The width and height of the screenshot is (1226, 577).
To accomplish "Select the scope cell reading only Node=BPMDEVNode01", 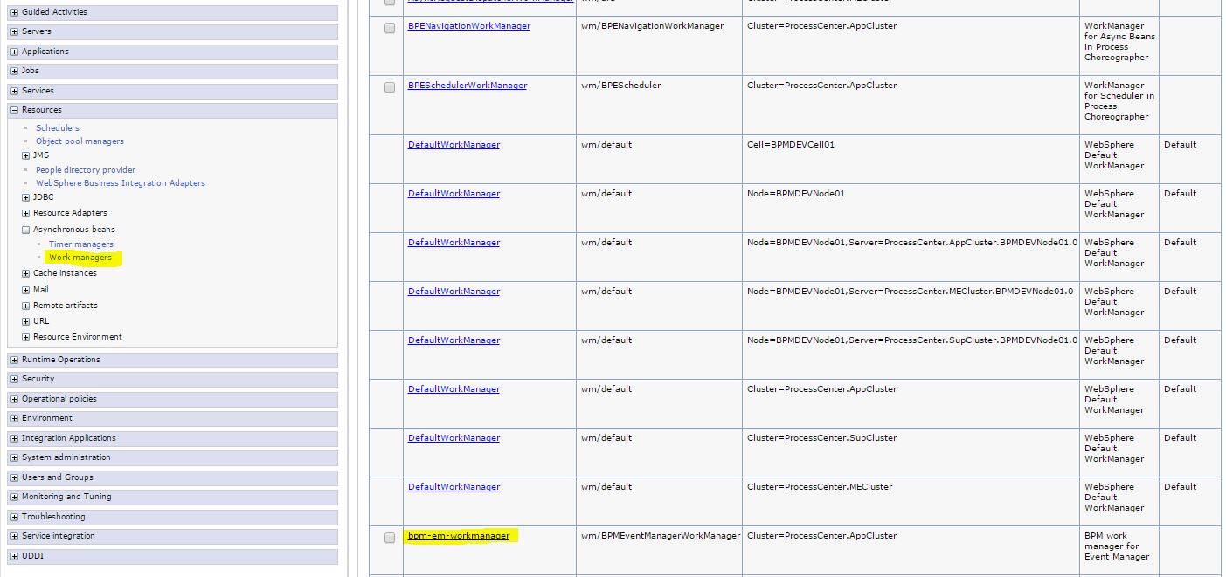I will click(796, 194).
